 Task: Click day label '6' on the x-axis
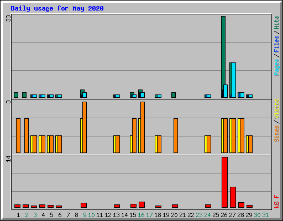[x=60, y=215]
